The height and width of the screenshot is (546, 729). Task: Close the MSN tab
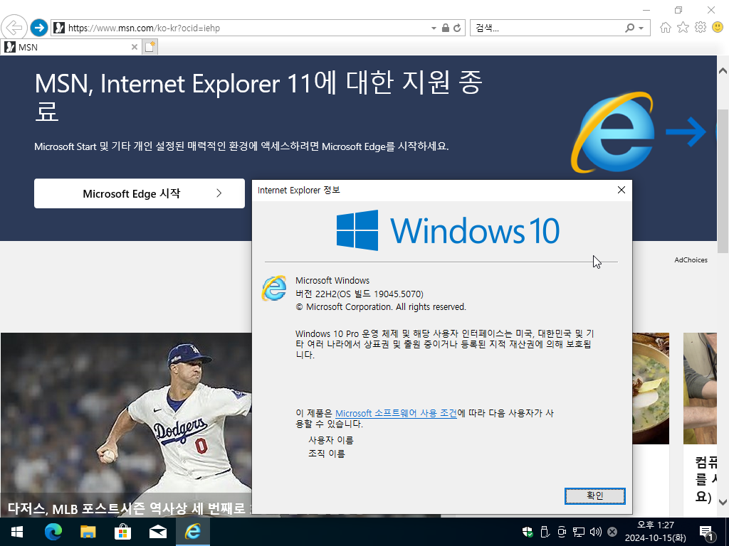click(x=134, y=47)
